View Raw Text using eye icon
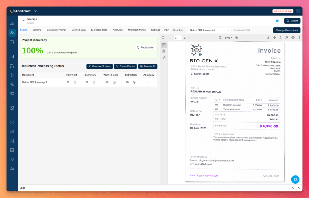Viewport: 309px width, 198px height. click(x=68, y=82)
